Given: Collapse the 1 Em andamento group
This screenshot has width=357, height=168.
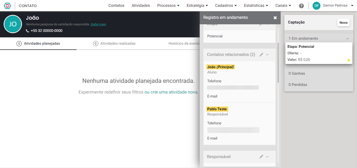Looking at the screenshot, I should coord(347,39).
